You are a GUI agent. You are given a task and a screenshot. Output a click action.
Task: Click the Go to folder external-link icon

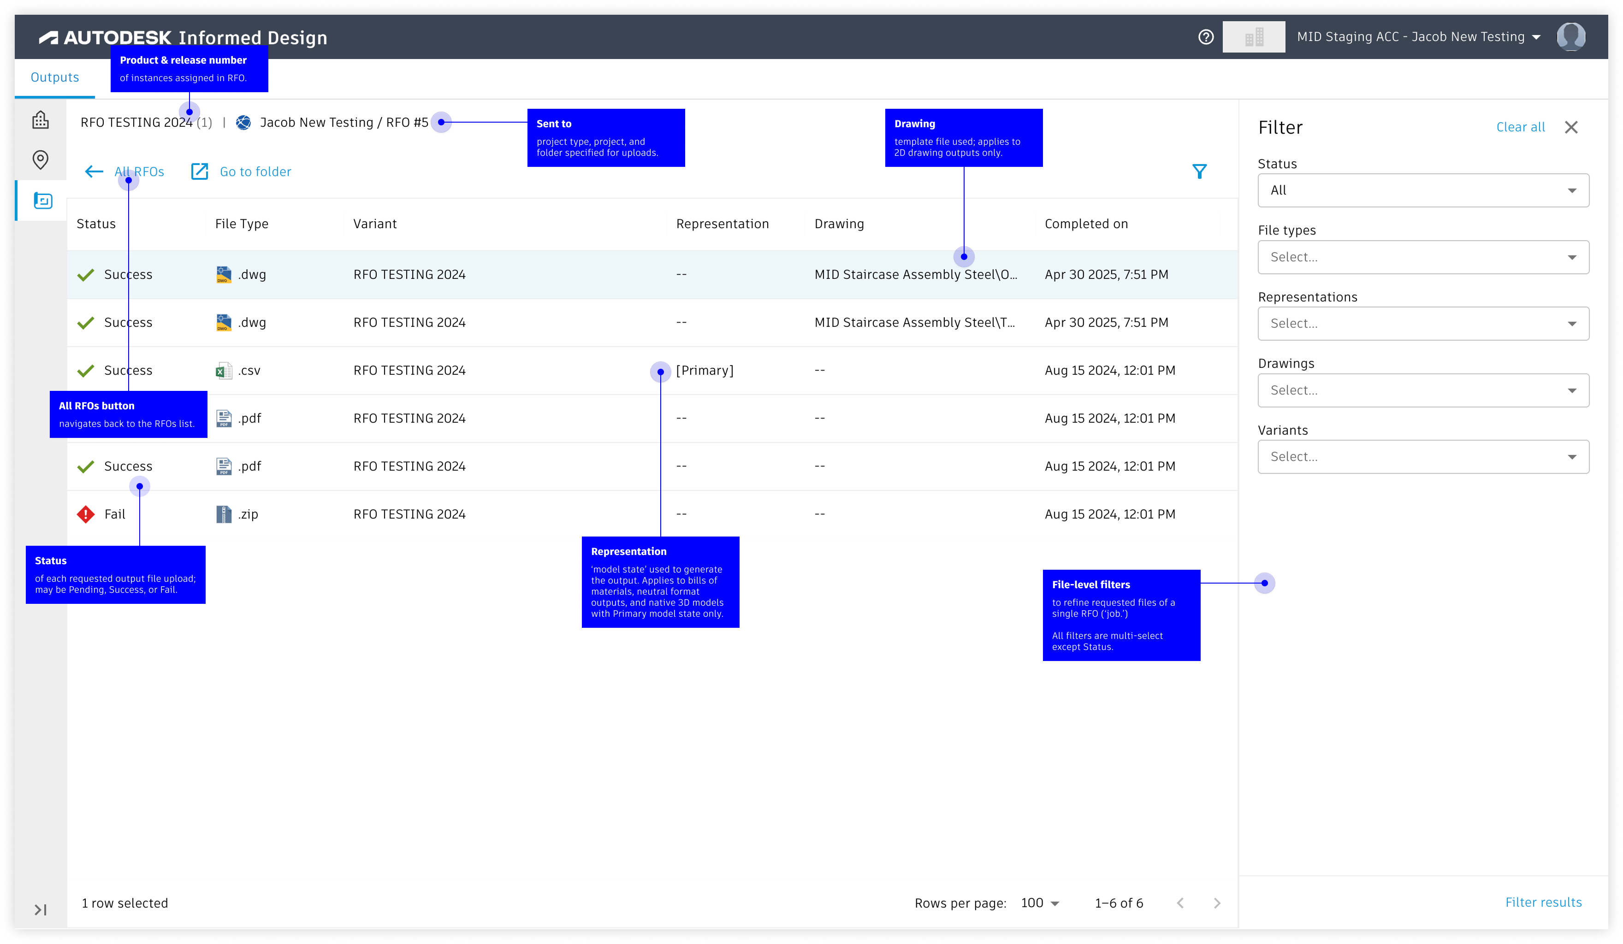[x=200, y=171]
